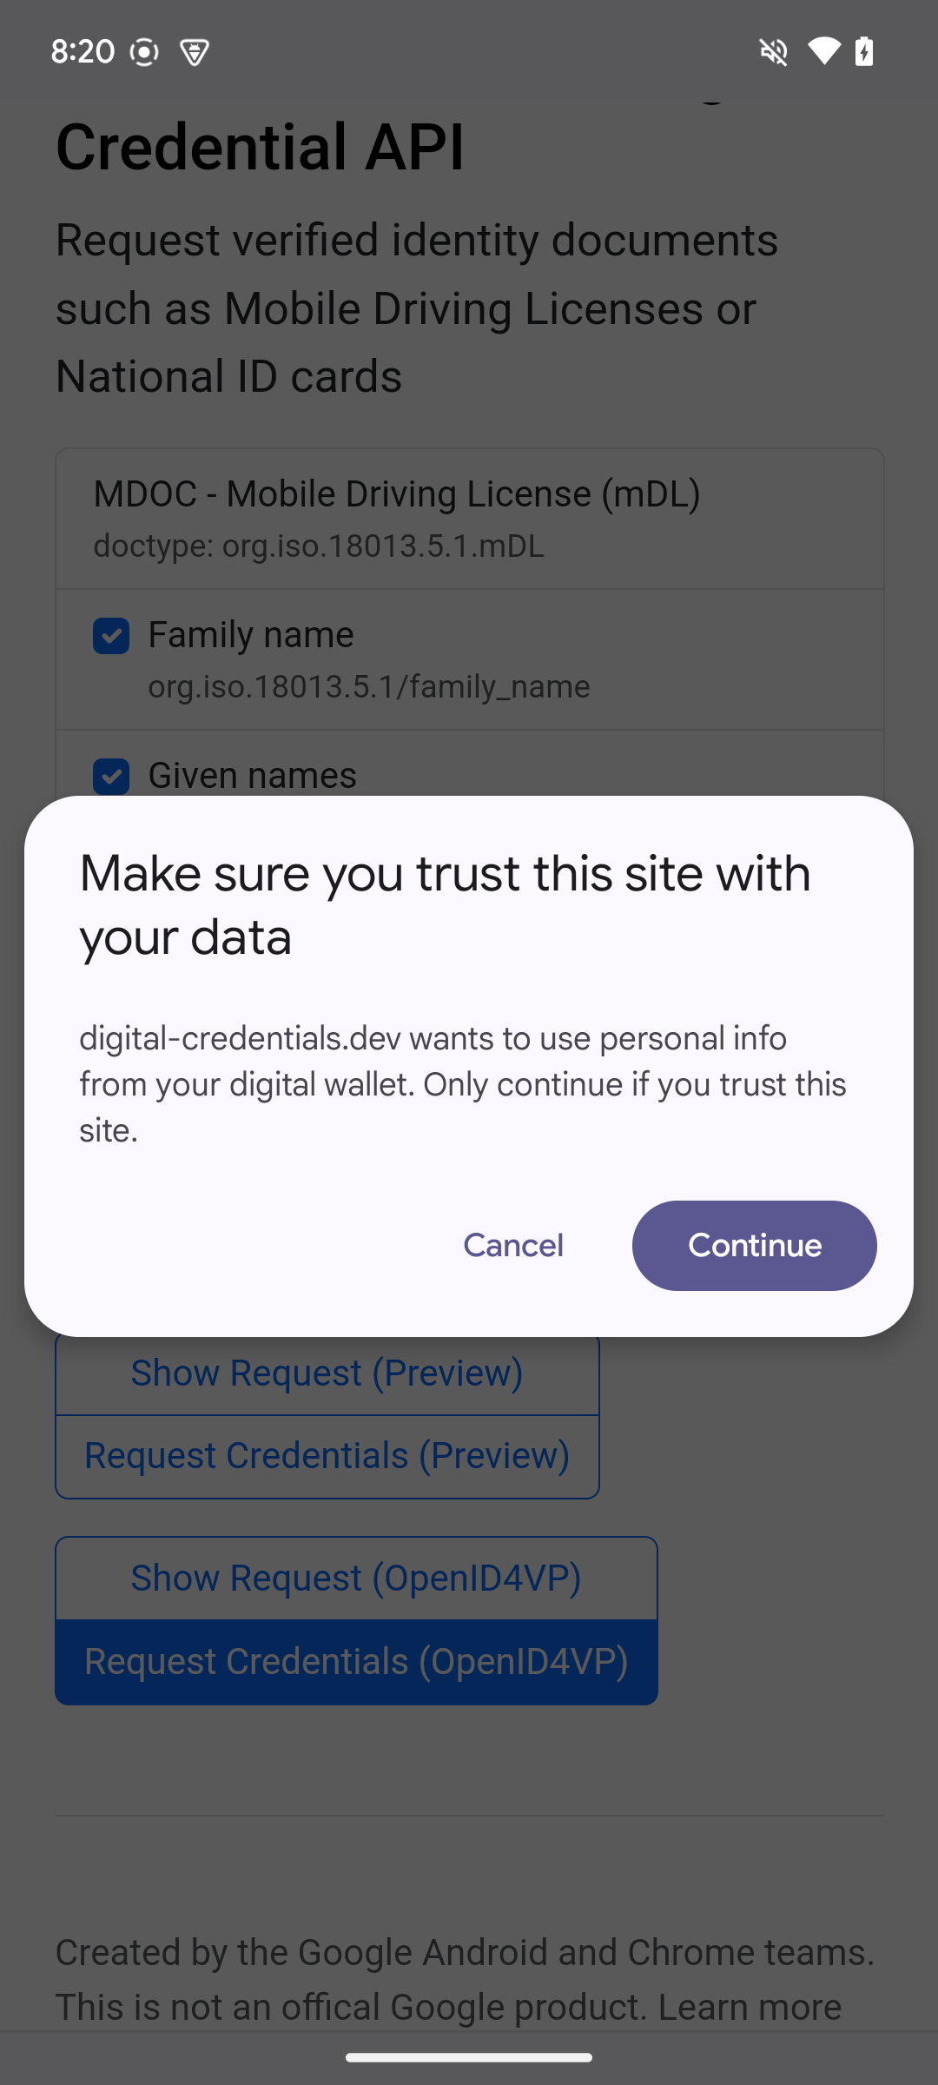The height and width of the screenshot is (2085, 938).
Task: Tap Cancel in the trust dialog
Action: click(x=512, y=1246)
